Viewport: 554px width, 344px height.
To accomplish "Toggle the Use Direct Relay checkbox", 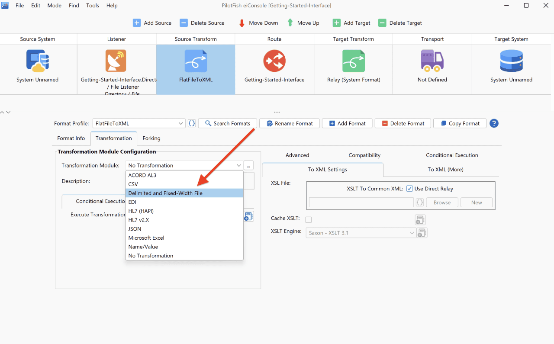I will [x=409, y=189].
